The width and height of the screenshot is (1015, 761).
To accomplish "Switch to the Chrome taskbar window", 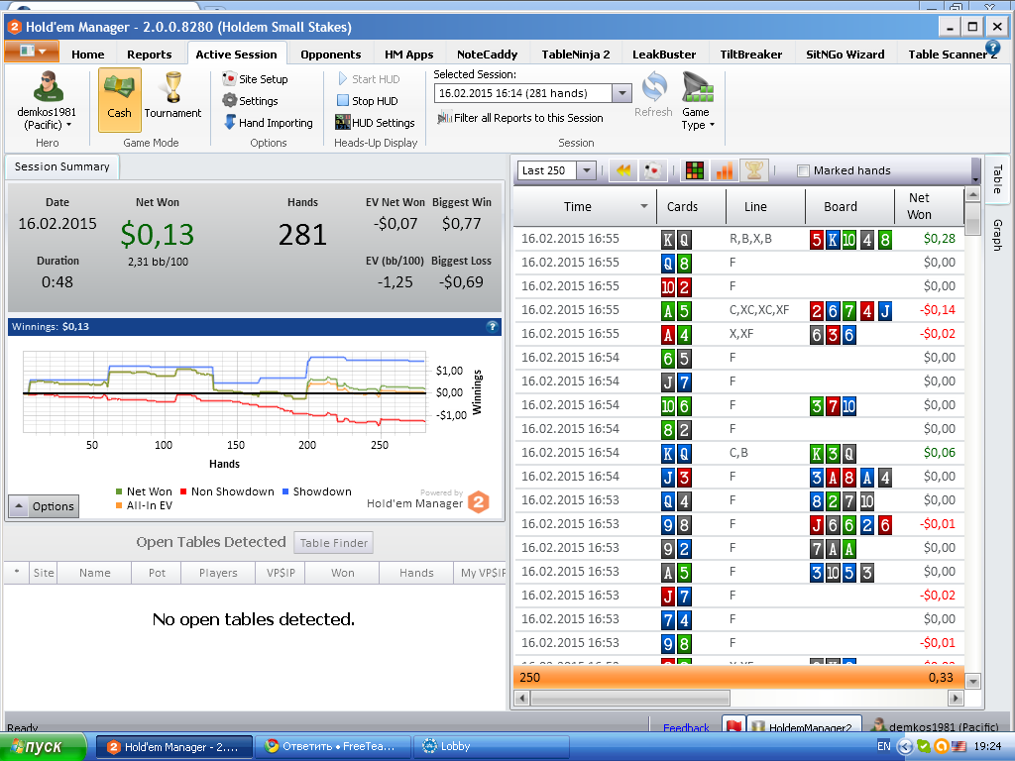I will click(x=333, y=747).
